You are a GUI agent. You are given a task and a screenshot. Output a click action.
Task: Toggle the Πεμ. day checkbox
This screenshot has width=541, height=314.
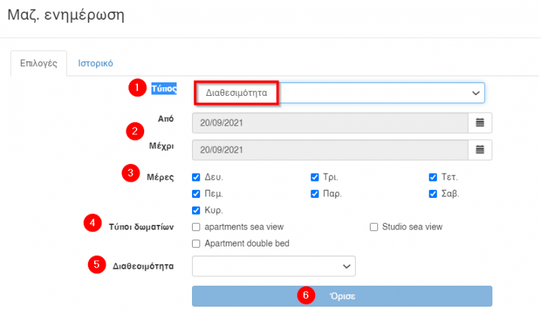pyautogui.click(x=196, y=194)
